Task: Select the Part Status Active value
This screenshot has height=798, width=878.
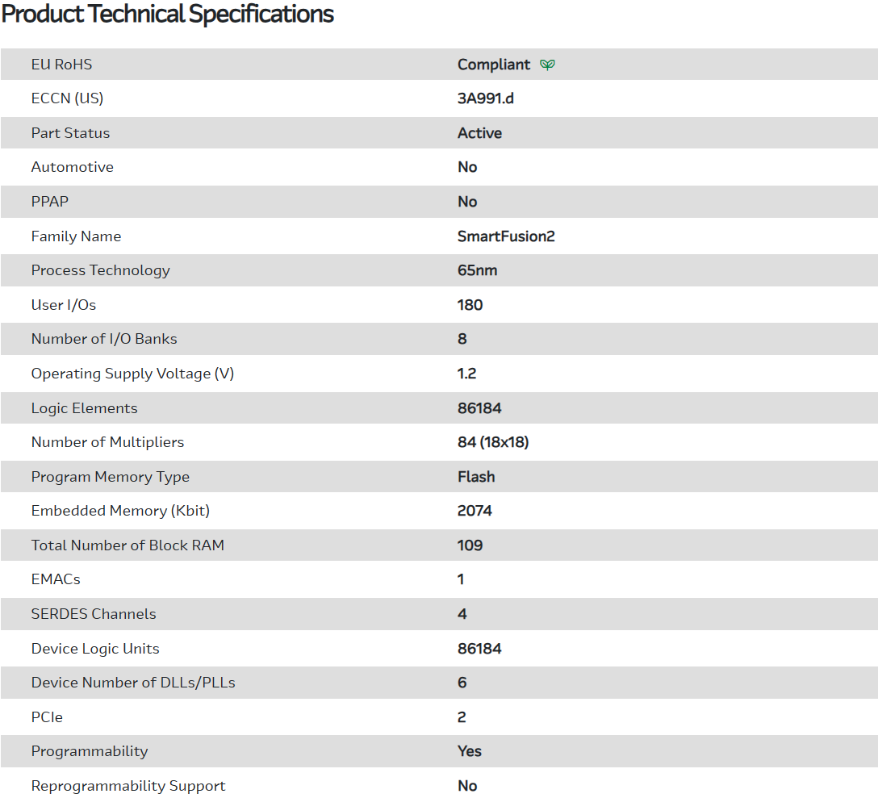Action: click(479, 133)
